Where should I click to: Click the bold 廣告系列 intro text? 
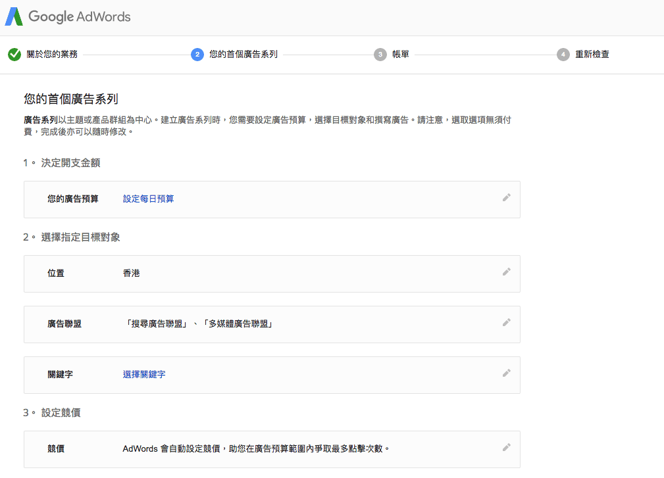tap(41, 120)
